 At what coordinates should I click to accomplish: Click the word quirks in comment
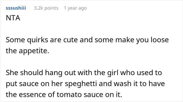[x=37, y=40]
